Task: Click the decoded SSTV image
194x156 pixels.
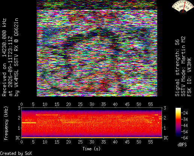Action: coord(97,48)
